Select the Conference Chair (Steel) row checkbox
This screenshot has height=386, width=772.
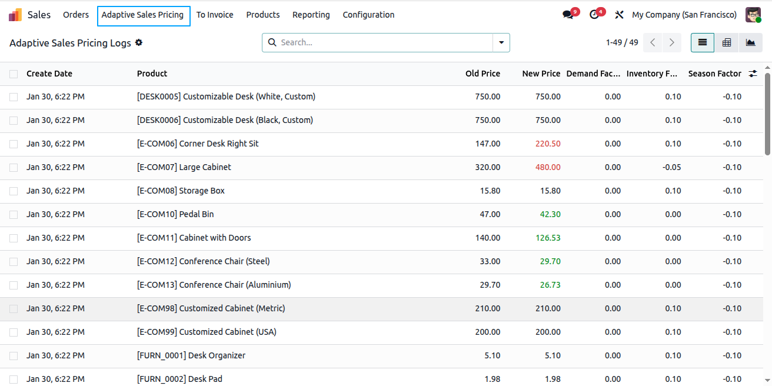[14, 262]
